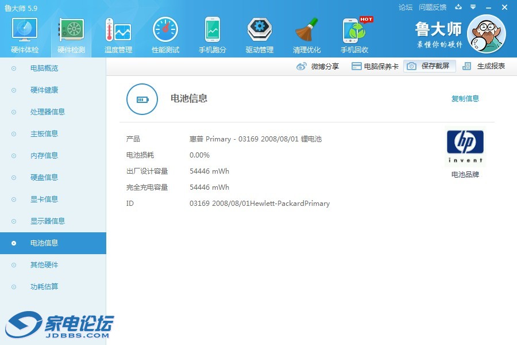Viewport: 517px width, 345px height.
Task: Go to 显卡信息 sidebar entry
Action: click(44, 200)
